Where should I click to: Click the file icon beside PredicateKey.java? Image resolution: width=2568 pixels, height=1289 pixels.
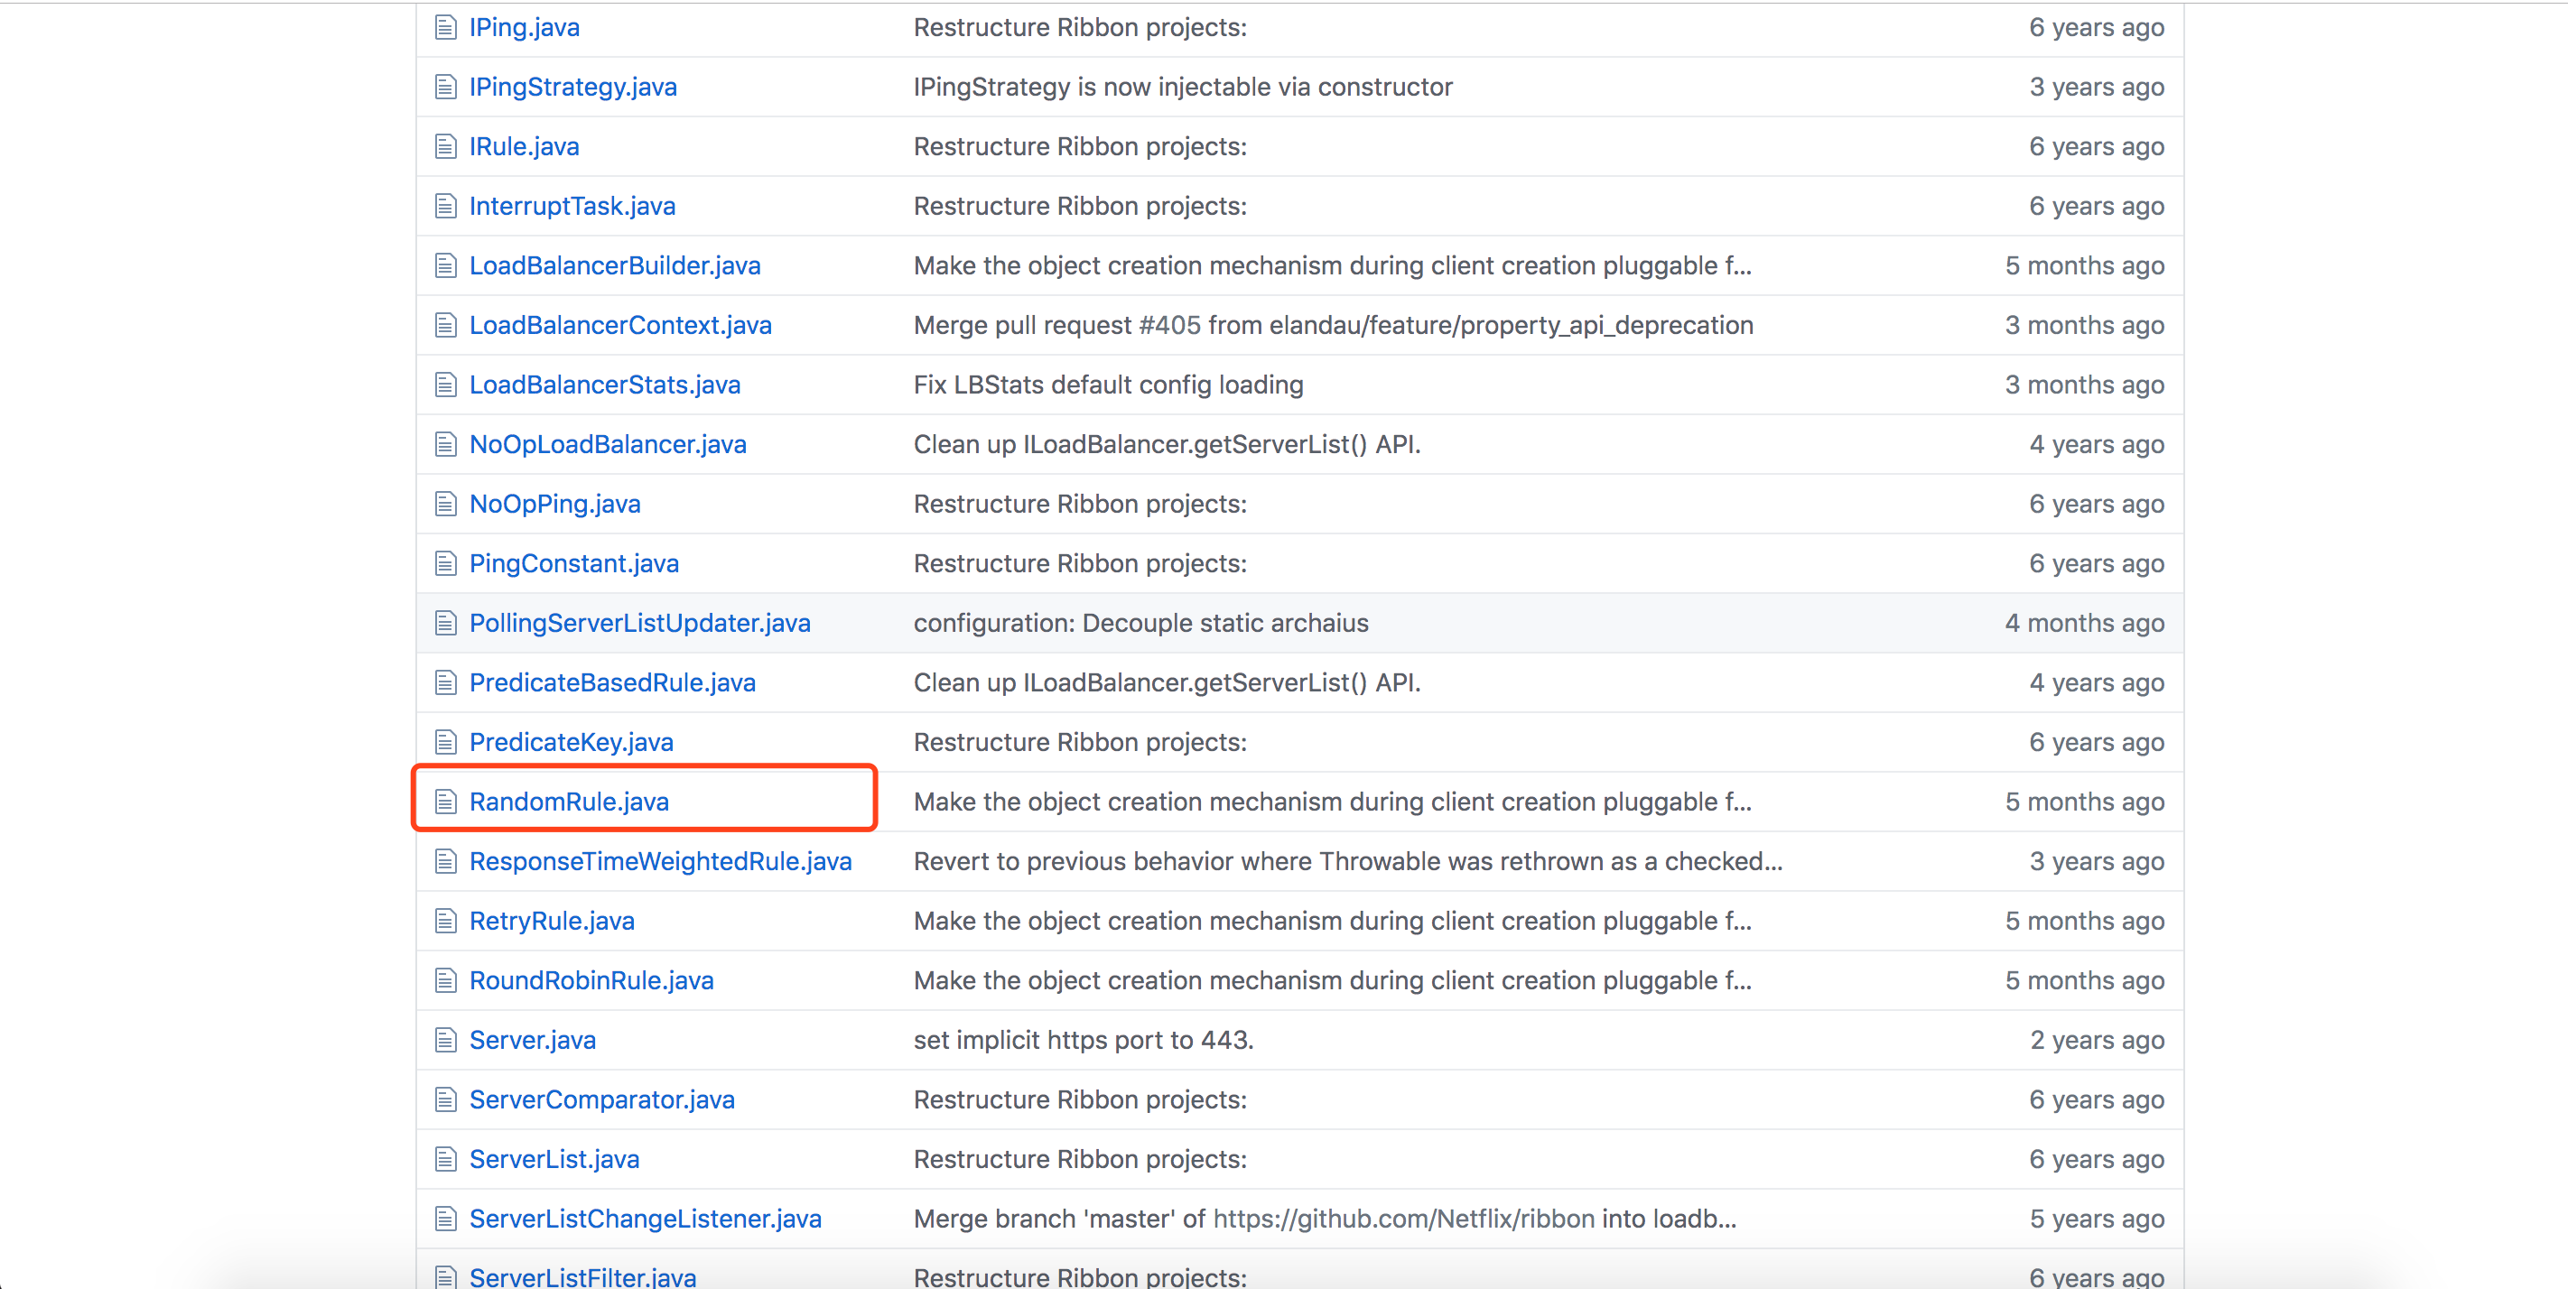[444, 742]
